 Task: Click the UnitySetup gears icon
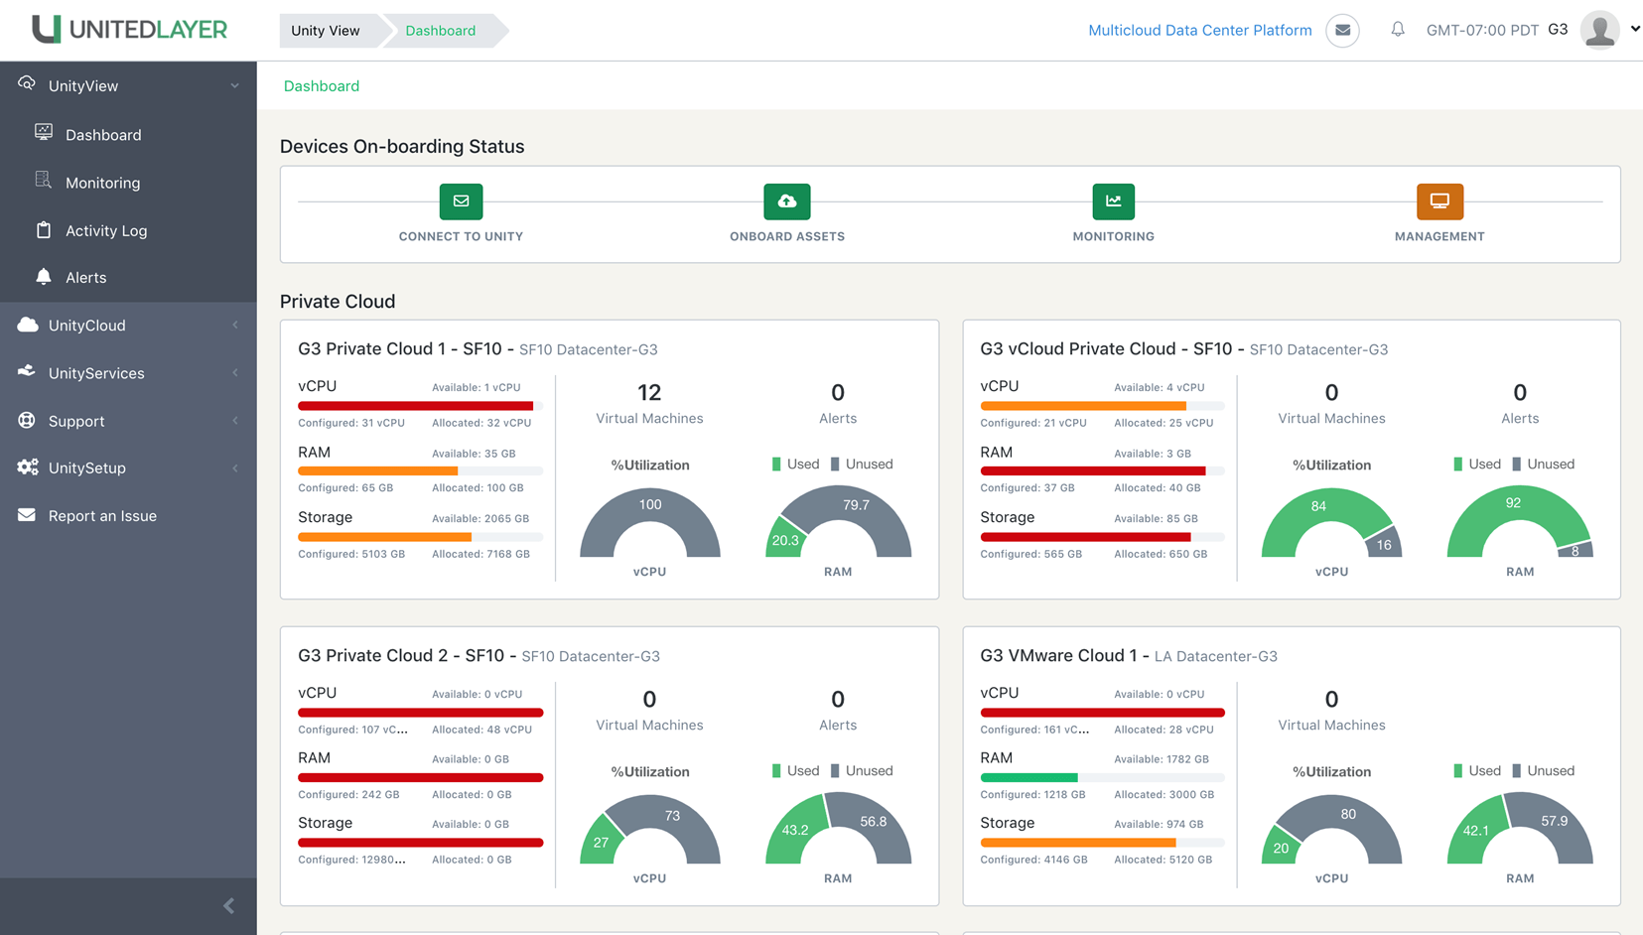tap(28, 467)
